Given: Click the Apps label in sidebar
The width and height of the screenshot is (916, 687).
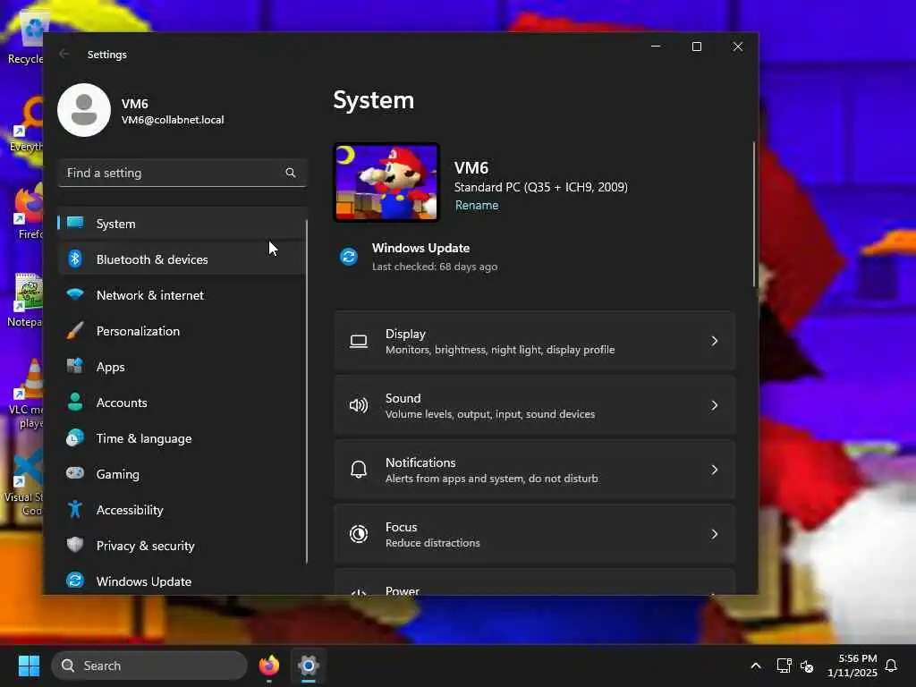Looking at the screenshot, I should pos(110,367).
